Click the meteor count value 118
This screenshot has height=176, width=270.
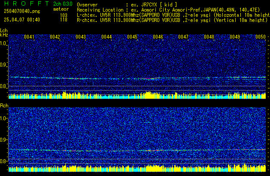click(64, 20)
